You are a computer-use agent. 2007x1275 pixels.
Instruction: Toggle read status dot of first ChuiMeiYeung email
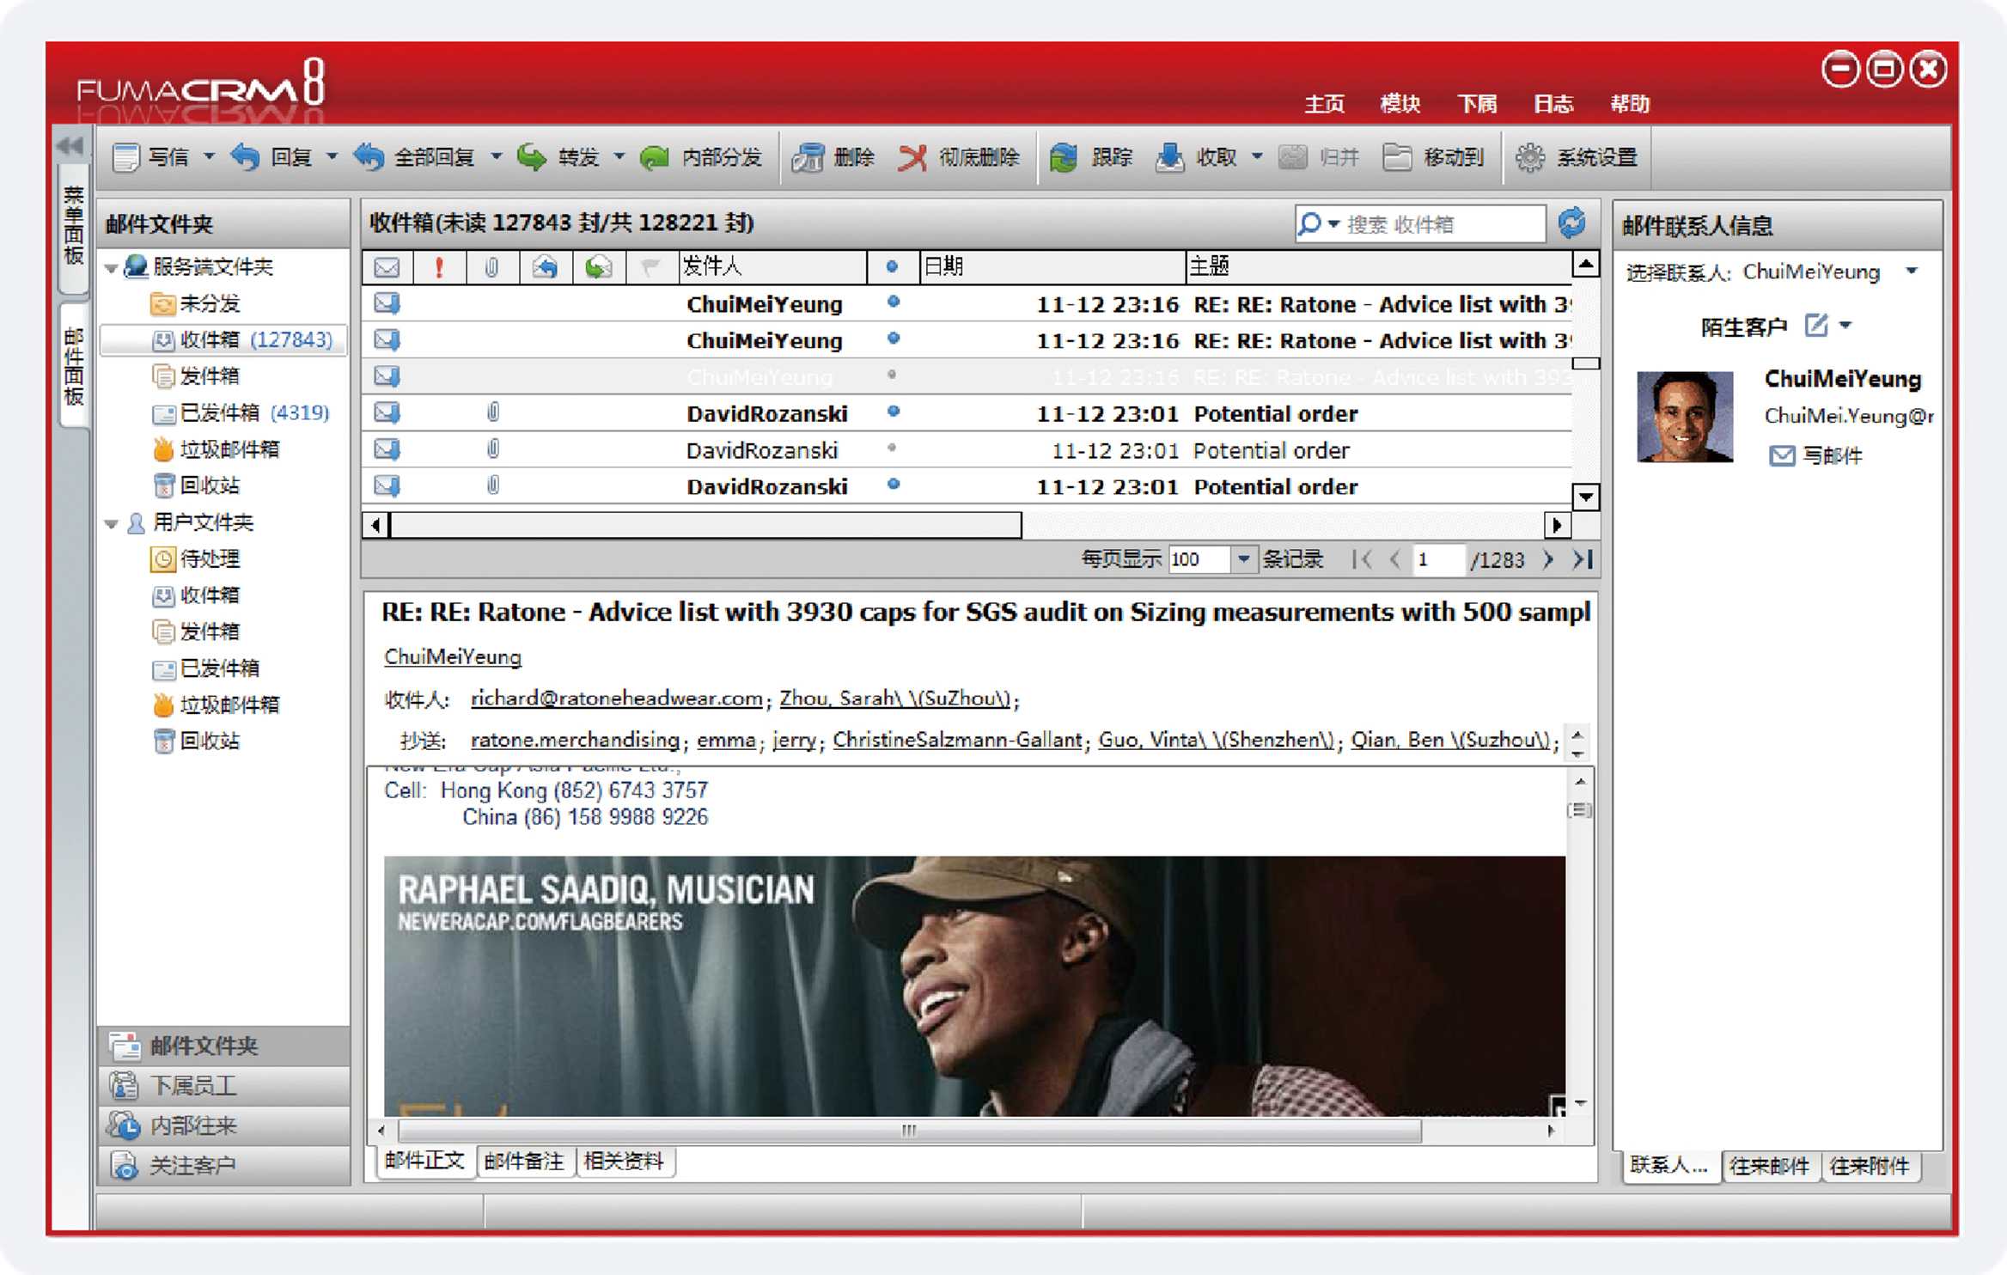893,302
